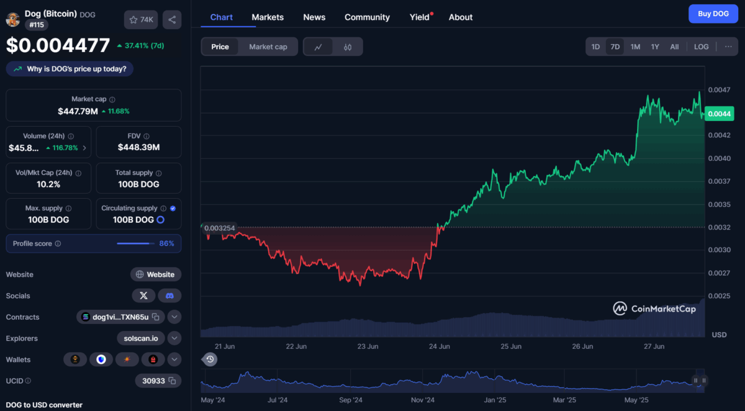Click the $448.39M FDV value

139,147
